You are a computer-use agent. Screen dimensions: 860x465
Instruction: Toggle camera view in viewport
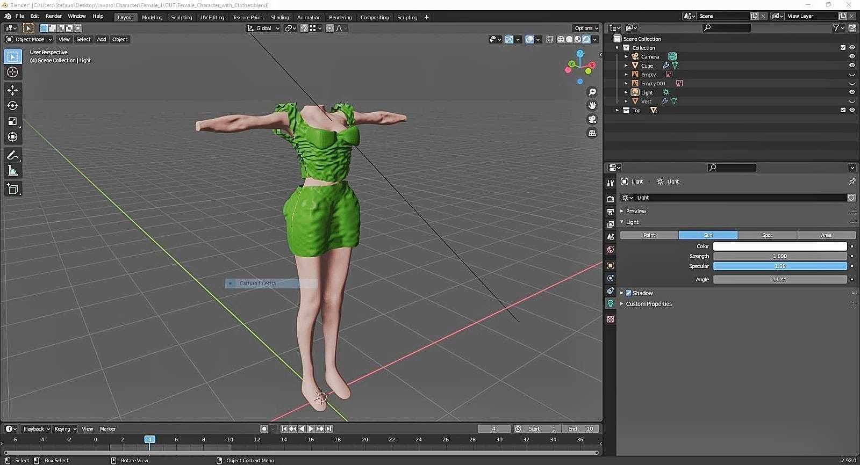point(592,119)
